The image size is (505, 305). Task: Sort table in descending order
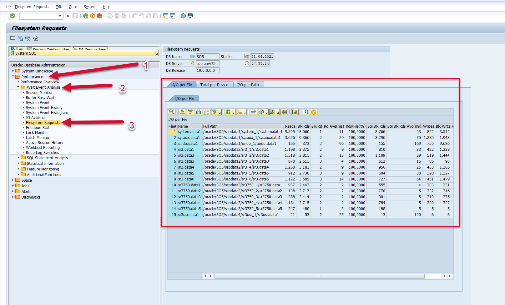(190, 112)
